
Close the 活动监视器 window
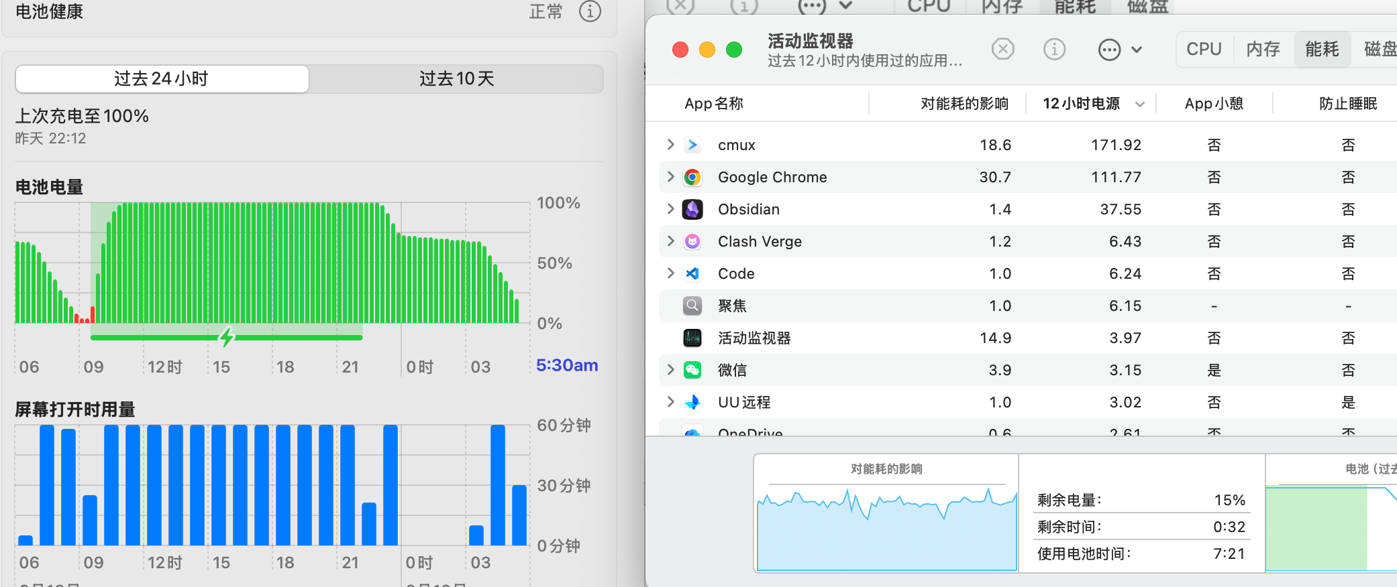(680, 50)
